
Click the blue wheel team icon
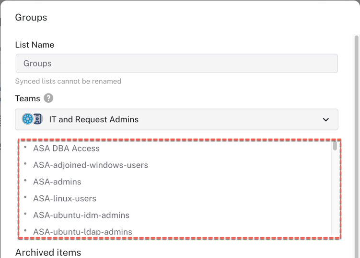click(27, 119)
